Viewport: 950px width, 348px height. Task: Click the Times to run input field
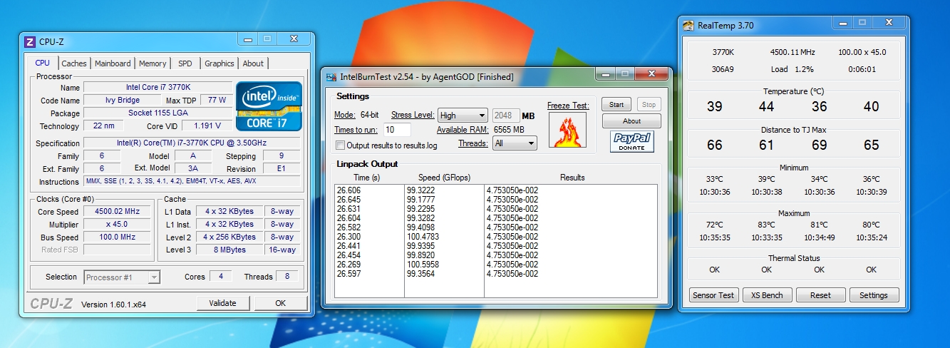coord(397,130)
